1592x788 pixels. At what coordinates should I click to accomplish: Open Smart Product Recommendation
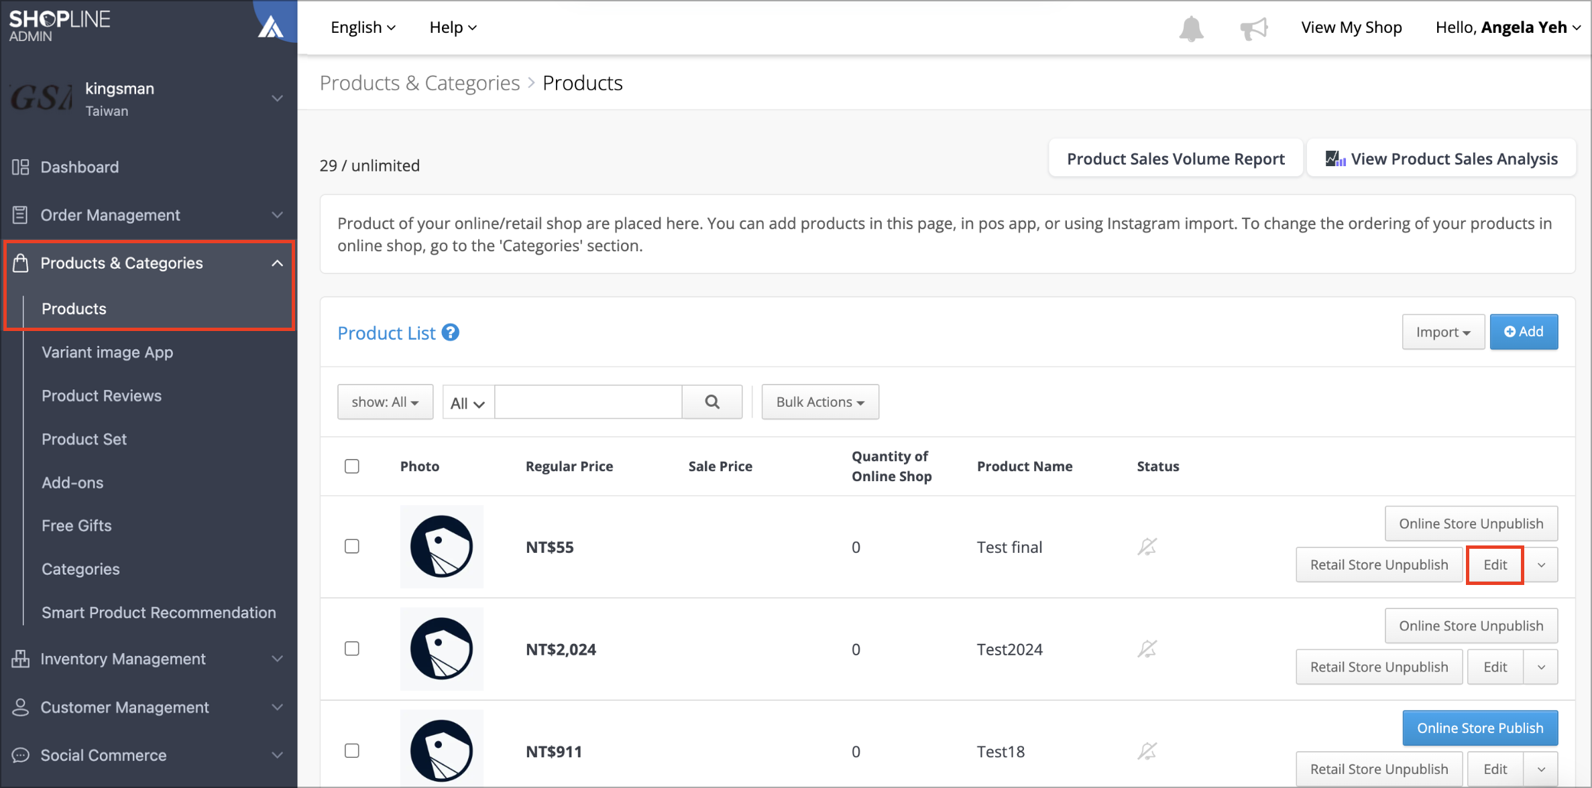pyautogui.click(x=158, y=612)
